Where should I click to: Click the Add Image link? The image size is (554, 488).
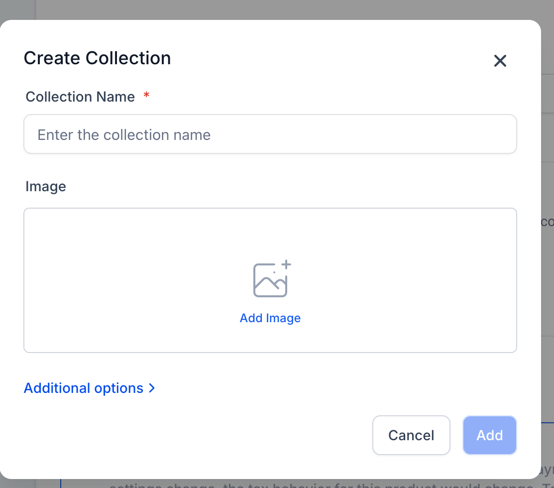(x=270, y=318)
